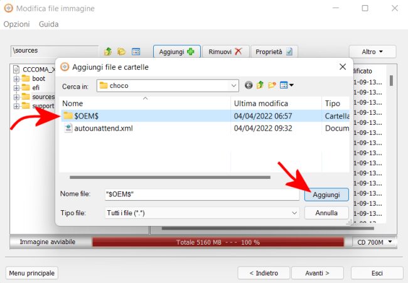Viewport: 408px width, 283px height.
Task: Click the Immagine avviabile status label
Action: click(47, 242)
